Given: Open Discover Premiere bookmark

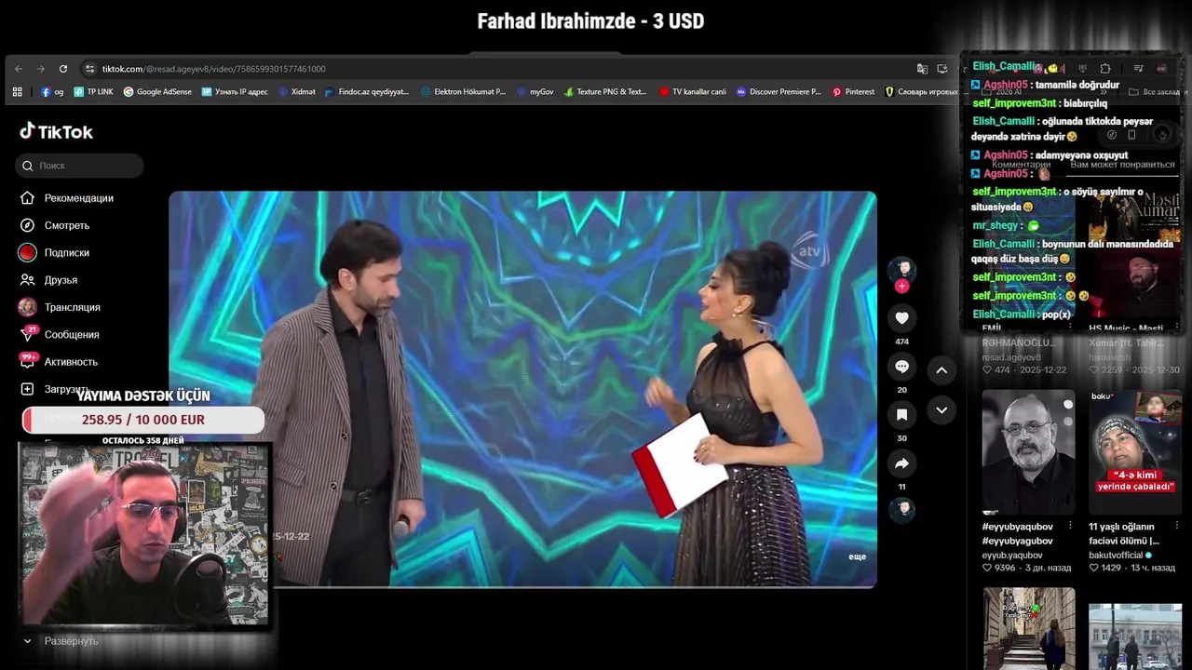Looking at the screenshot, I should [x=779, y=92].
